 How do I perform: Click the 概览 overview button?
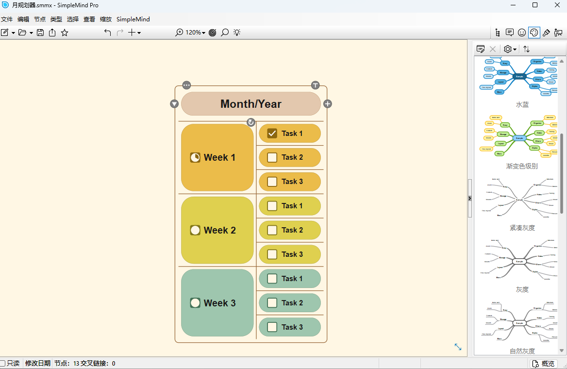(x=544, y=364)
